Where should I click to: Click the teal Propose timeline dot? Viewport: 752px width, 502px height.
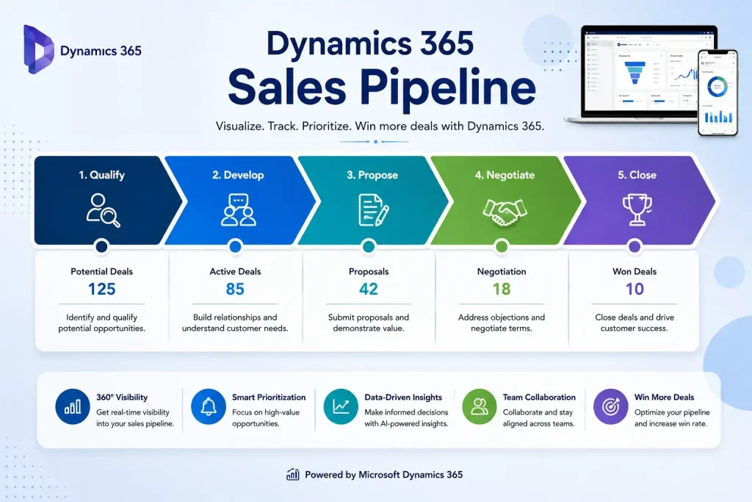point(369,247)
